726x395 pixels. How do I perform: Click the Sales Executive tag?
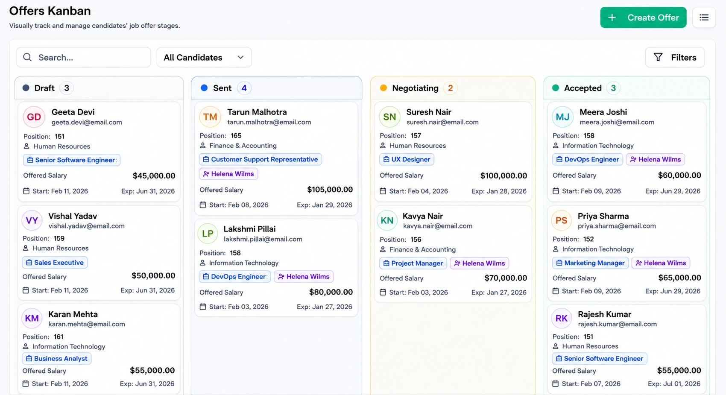(x=55, y=263)
